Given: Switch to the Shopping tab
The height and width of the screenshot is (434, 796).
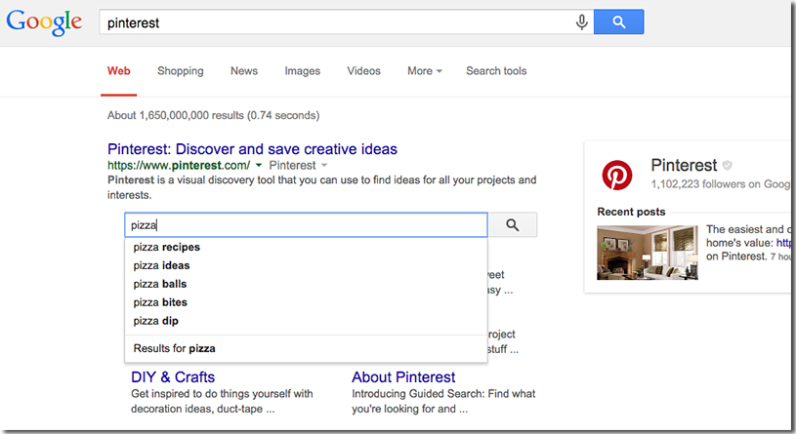Looking at the screenshot, I should (x=181, y=71).
